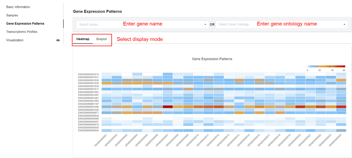Switch to the Boxplot tab
This screenshot has width=352, height=158.
(x=101, y=39)
